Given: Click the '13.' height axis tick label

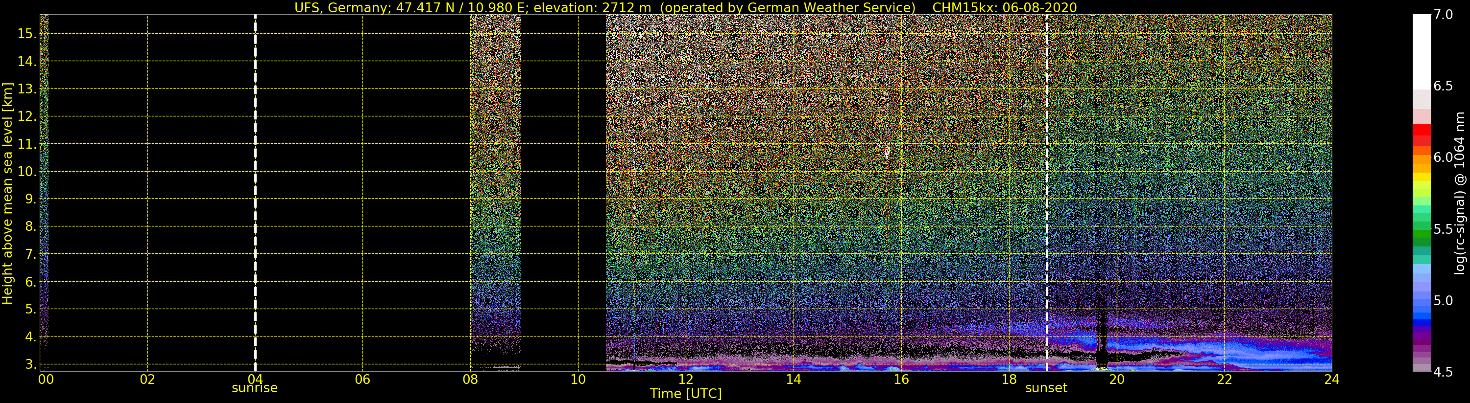Looking at the screenshot, I should [x=27, y=89].
